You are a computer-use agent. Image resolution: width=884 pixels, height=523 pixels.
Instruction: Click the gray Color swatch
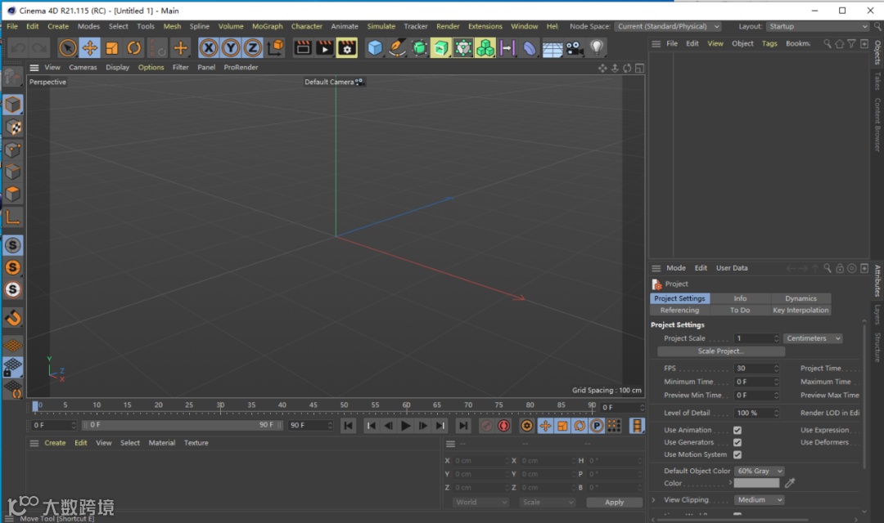(x=756, y=483)
